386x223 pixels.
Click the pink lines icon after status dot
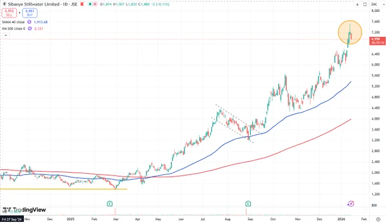(95, 4)
